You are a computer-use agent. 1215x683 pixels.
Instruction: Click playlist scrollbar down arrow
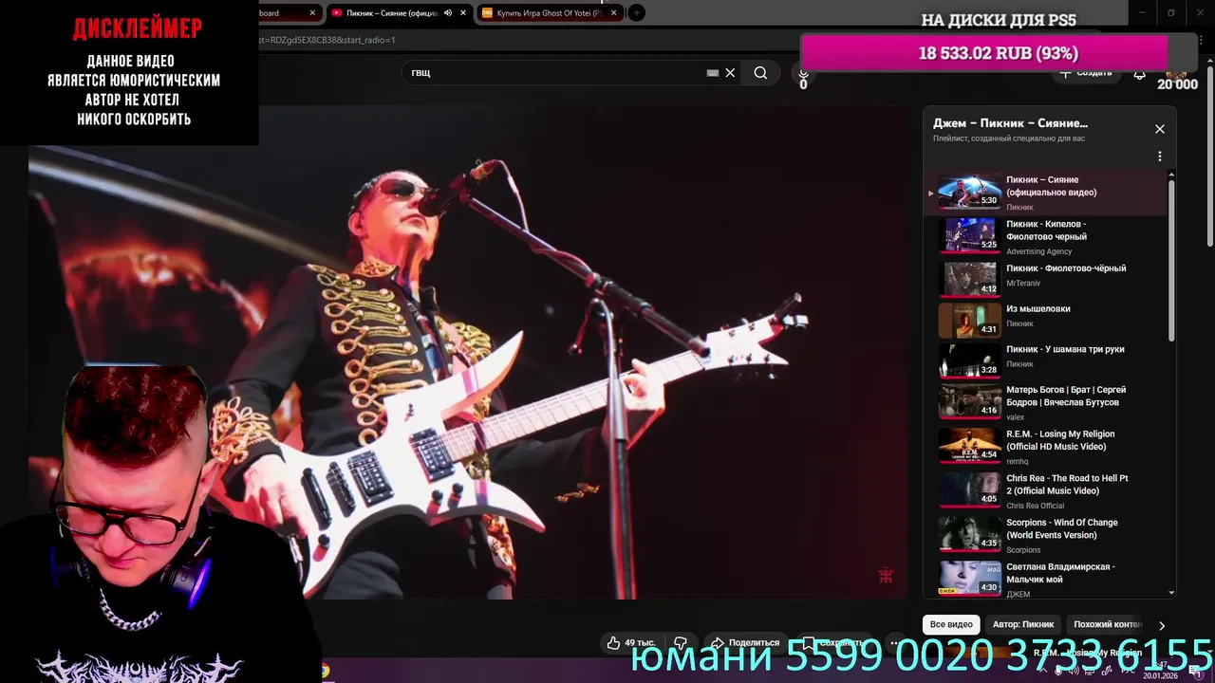pyautogui.click(x=1170, y=593)
